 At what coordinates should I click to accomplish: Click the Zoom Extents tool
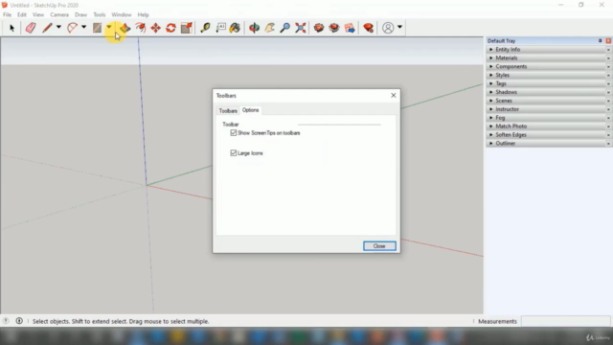300,28
